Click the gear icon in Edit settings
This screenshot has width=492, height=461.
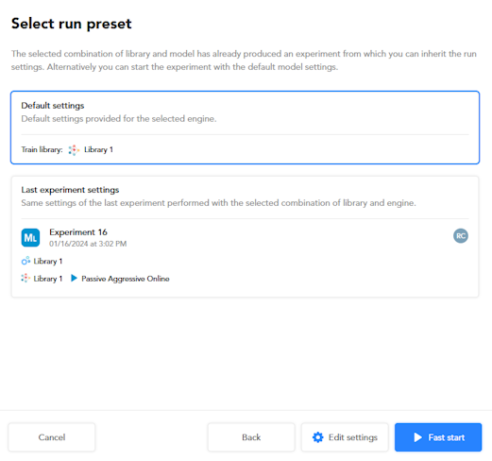coord(317,437)
